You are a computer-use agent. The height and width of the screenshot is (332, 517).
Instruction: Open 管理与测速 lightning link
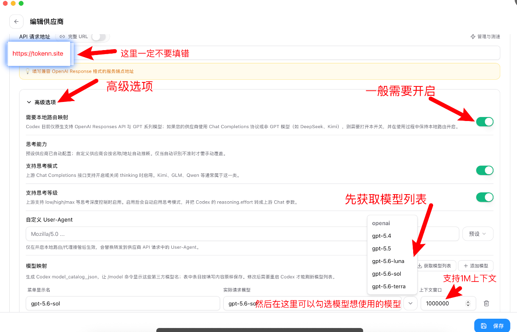click(x=485, y=36)
